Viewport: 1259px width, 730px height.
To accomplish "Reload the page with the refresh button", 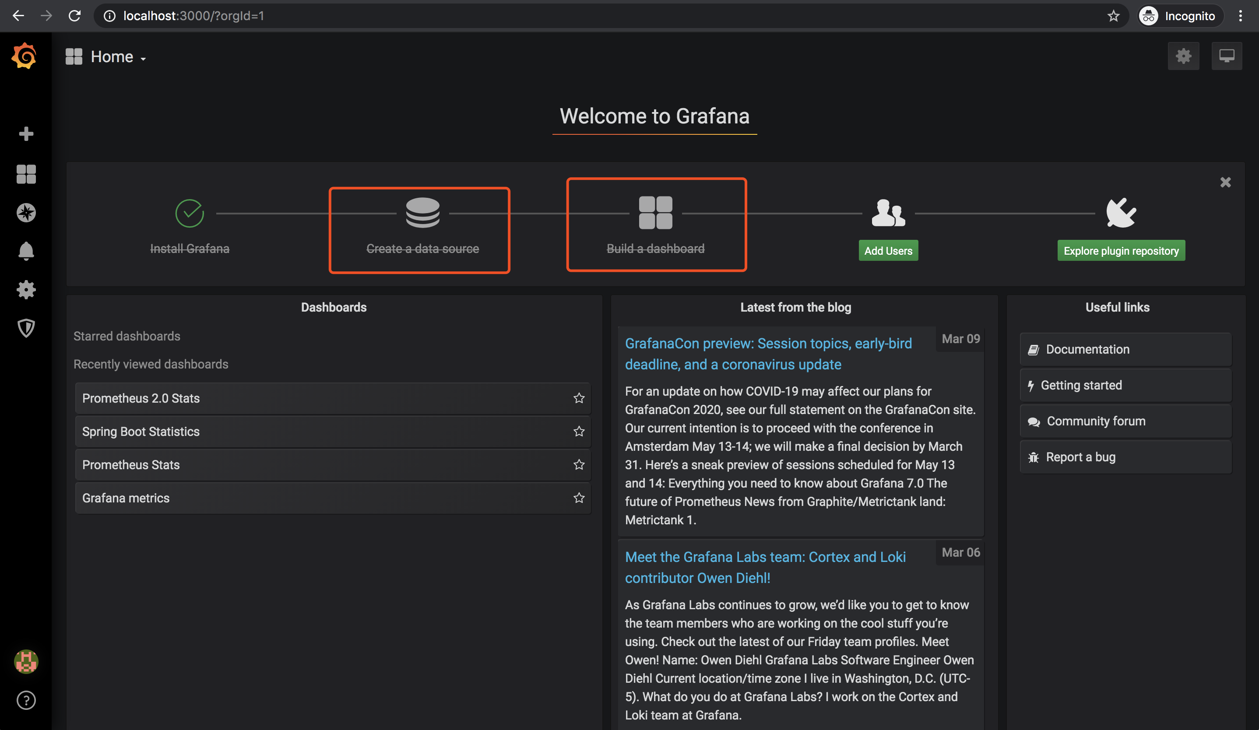I will point(74,16).
